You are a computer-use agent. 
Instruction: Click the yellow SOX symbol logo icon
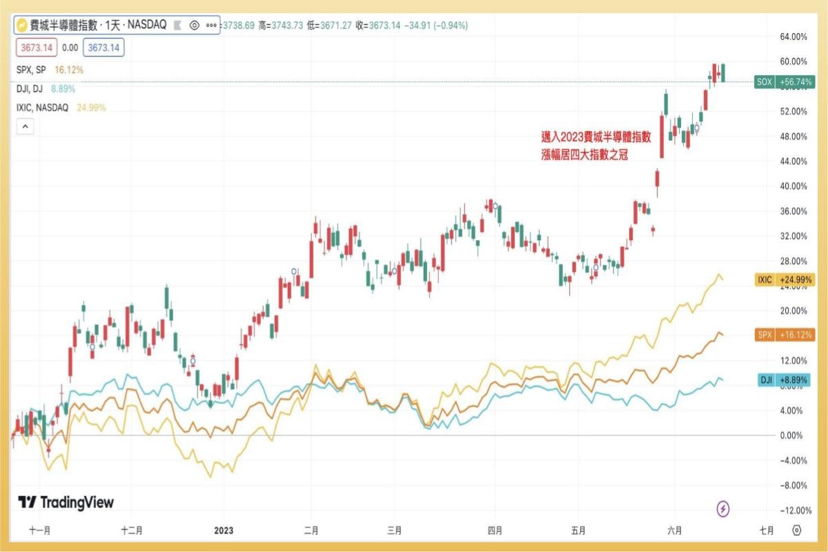point(23,23)
